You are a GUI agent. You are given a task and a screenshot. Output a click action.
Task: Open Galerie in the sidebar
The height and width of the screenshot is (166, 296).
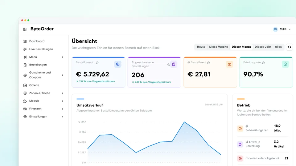pos(34,85)
